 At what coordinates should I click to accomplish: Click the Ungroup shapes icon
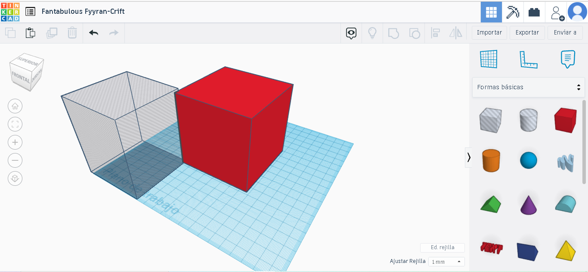[414, 33]
